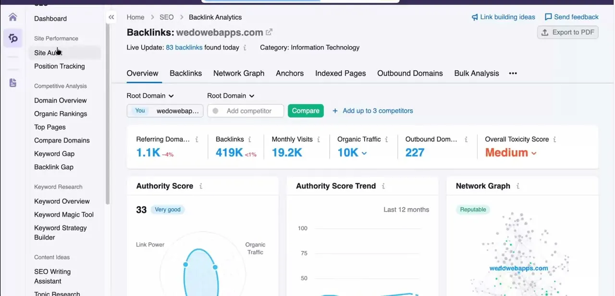Show Overall Toxicity Score info icon

pyautogui.click(x=554, y=139)
